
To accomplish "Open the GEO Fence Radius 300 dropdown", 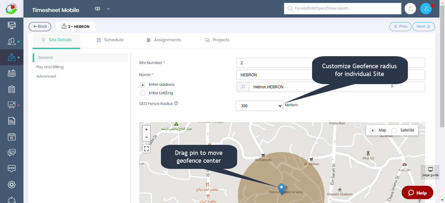I will 260,106.
